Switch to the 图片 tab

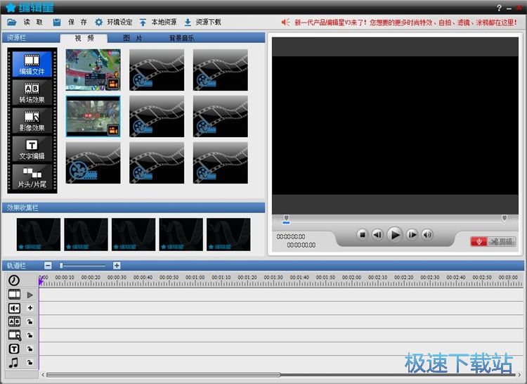[133, 38]
